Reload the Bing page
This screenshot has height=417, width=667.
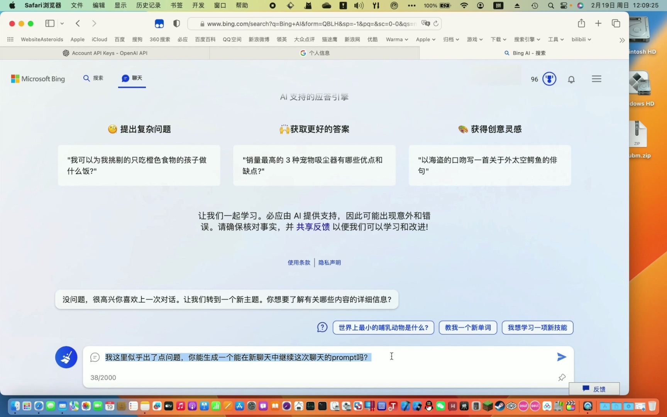(436, 24)
